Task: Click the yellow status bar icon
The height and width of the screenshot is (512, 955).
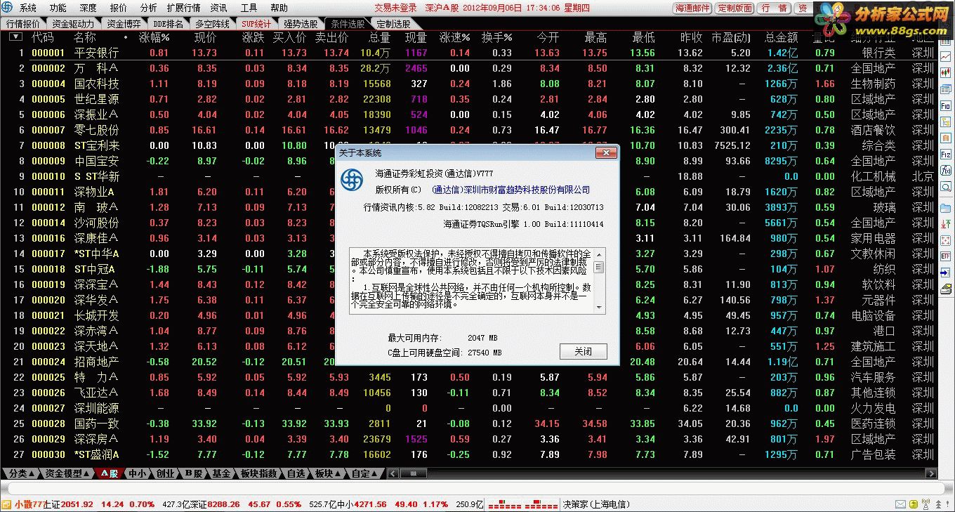Action: coord(914,504)
